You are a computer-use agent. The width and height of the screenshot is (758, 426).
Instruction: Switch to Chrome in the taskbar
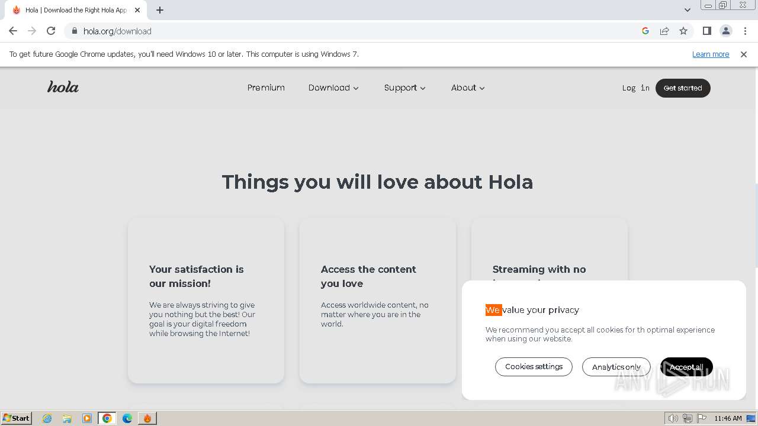click(x=107, y=418)
